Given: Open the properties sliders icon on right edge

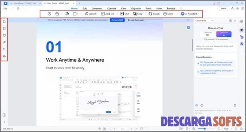Looking at the screenshot, I should 242,21.
